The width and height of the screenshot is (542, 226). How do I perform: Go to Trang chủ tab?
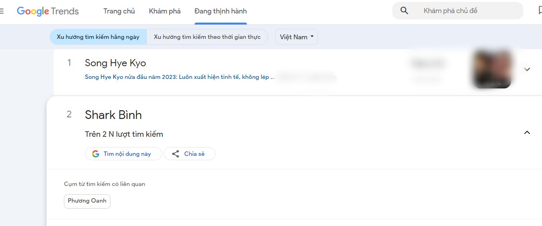click(119, 11)
